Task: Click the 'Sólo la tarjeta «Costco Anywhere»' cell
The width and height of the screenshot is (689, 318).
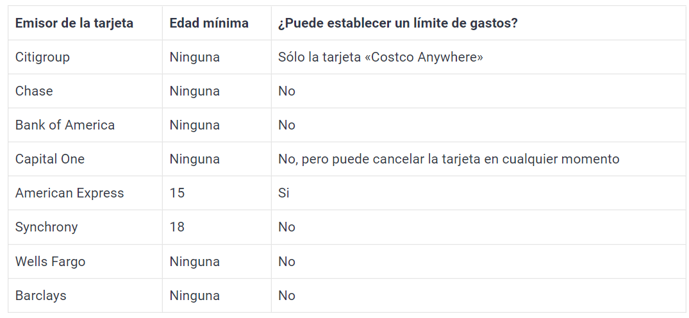Action: coord(380,57)
